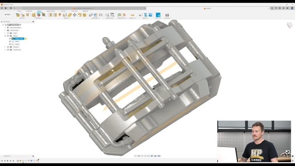Open the DESIGN workspace dropdown

click(x=8, y=14)
